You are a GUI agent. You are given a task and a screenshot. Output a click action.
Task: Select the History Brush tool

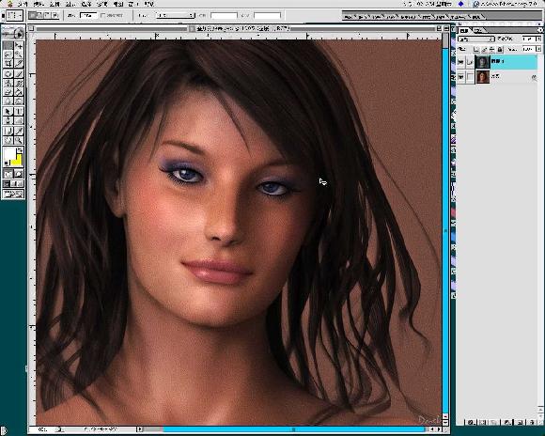[19, 83]
